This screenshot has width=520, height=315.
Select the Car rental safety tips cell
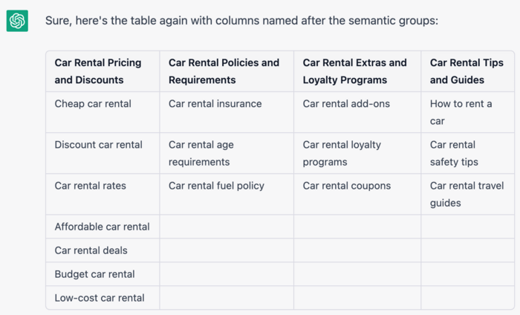point(454,153)
